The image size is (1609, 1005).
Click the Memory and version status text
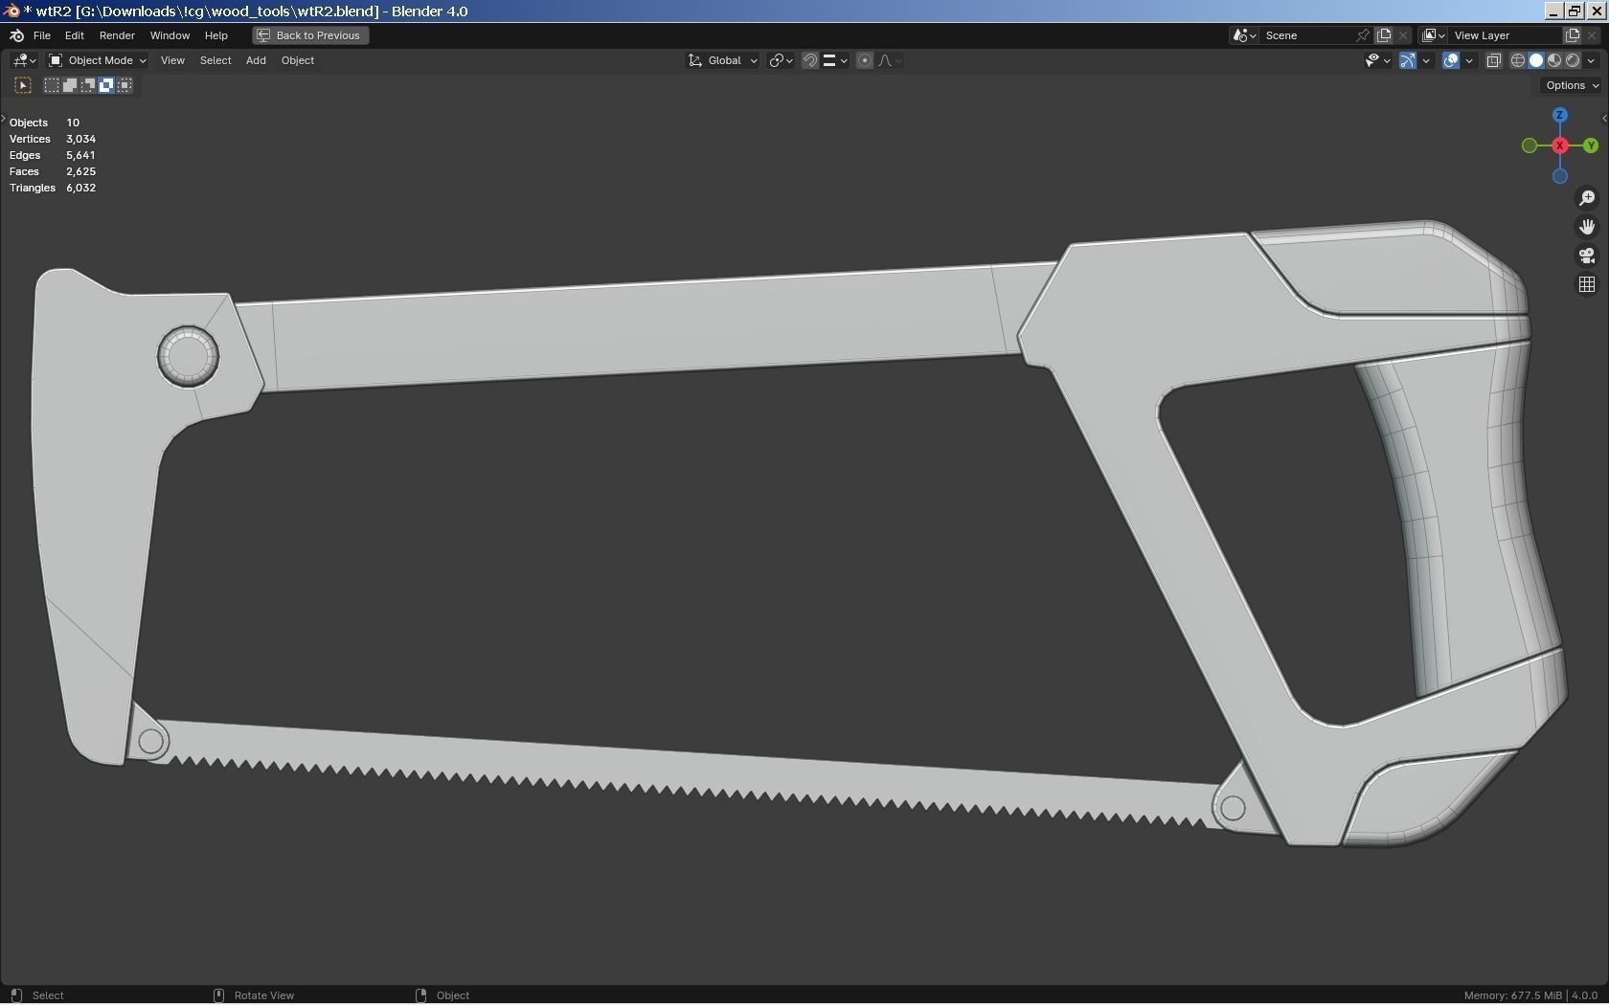(x=1530, y=995)
